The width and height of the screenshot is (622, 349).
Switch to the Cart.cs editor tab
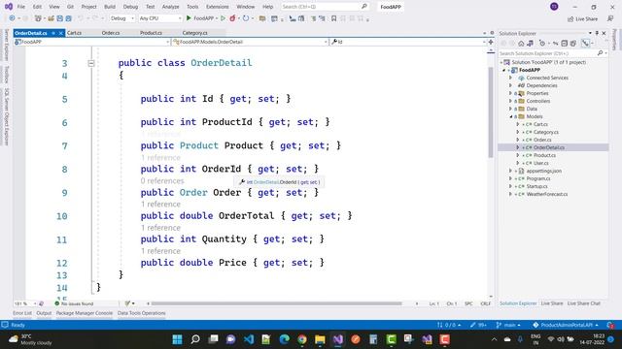[x=74, y=33]
